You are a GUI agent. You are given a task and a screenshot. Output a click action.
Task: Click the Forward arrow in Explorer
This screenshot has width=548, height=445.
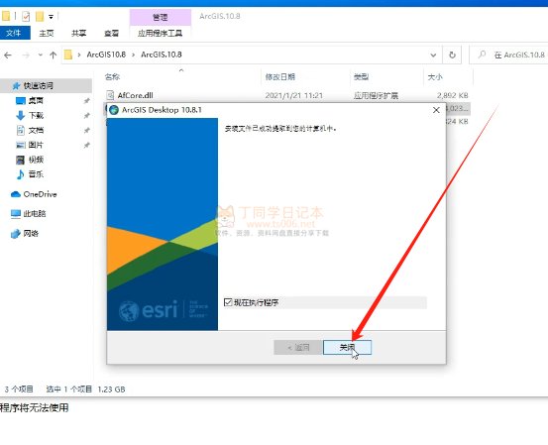[26, 55]
